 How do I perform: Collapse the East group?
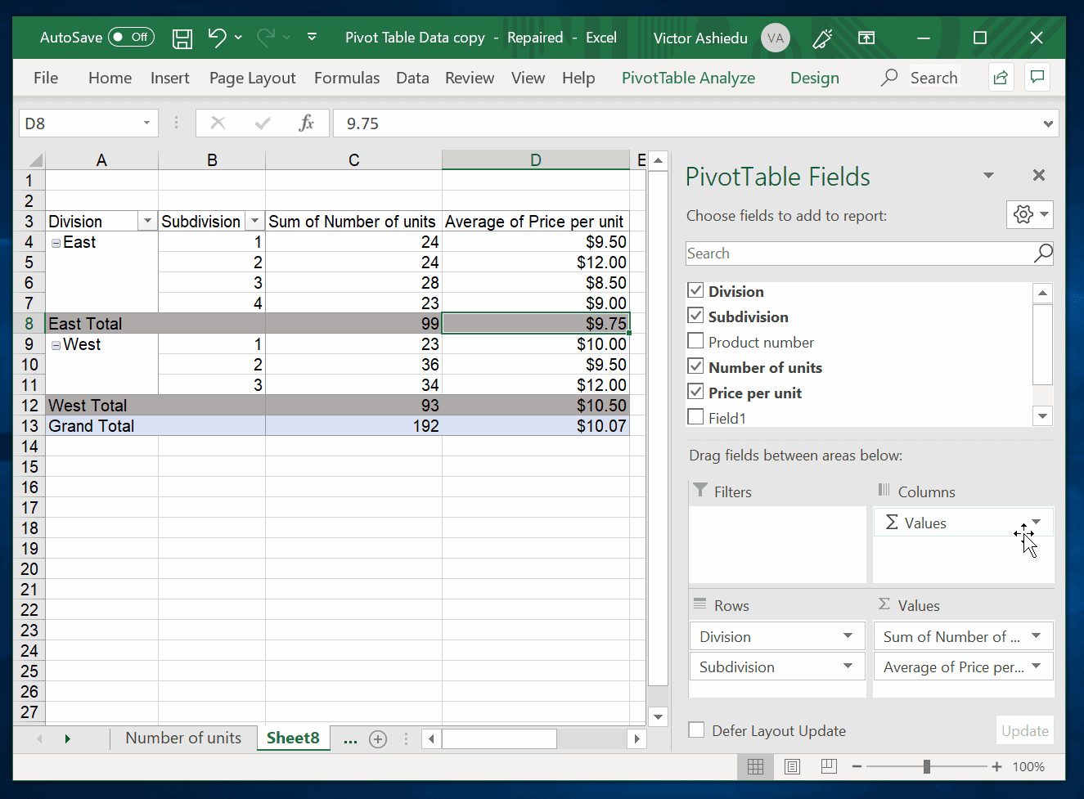55,241
